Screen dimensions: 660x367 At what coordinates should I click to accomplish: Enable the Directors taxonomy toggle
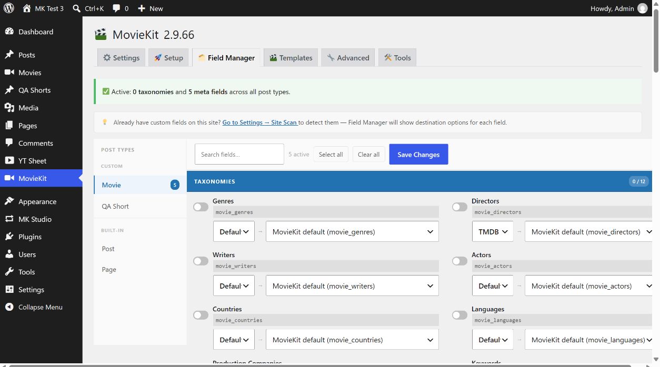pos(459,207)
